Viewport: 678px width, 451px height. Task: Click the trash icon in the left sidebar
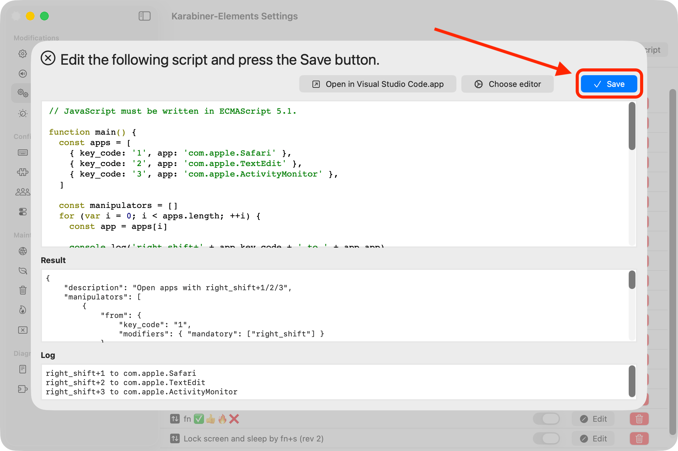coord(23,290)
